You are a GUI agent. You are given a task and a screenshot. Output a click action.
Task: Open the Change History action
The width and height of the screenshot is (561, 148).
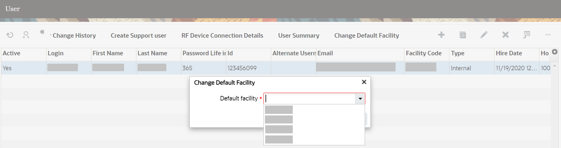[x=74, y=36]
